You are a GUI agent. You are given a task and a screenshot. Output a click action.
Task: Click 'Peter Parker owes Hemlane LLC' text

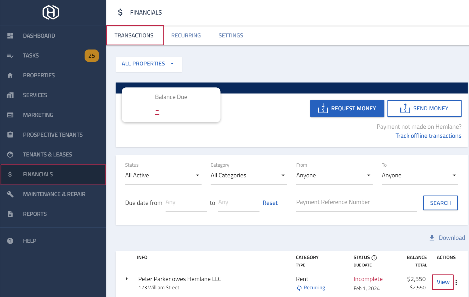pos(180,279)
